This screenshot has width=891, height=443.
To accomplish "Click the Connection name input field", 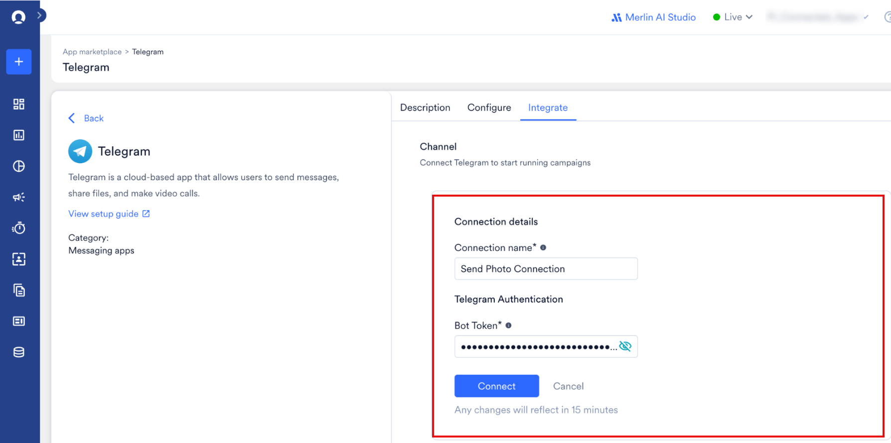I will [x=546, y=269].
